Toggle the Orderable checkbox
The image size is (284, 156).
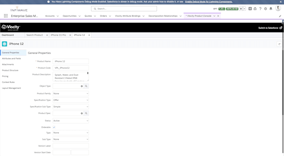54,127
